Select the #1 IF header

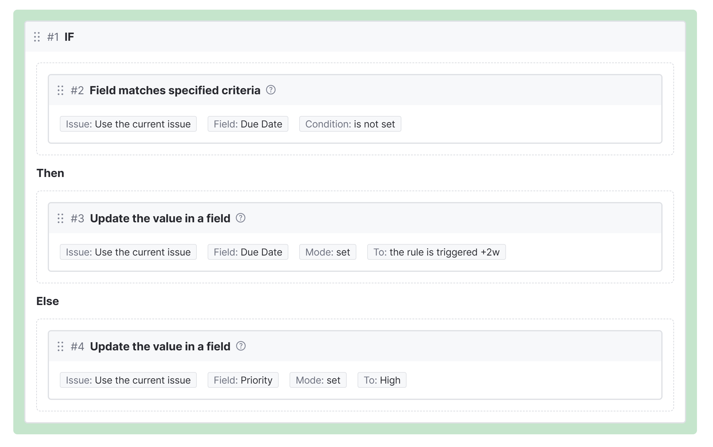69,37
